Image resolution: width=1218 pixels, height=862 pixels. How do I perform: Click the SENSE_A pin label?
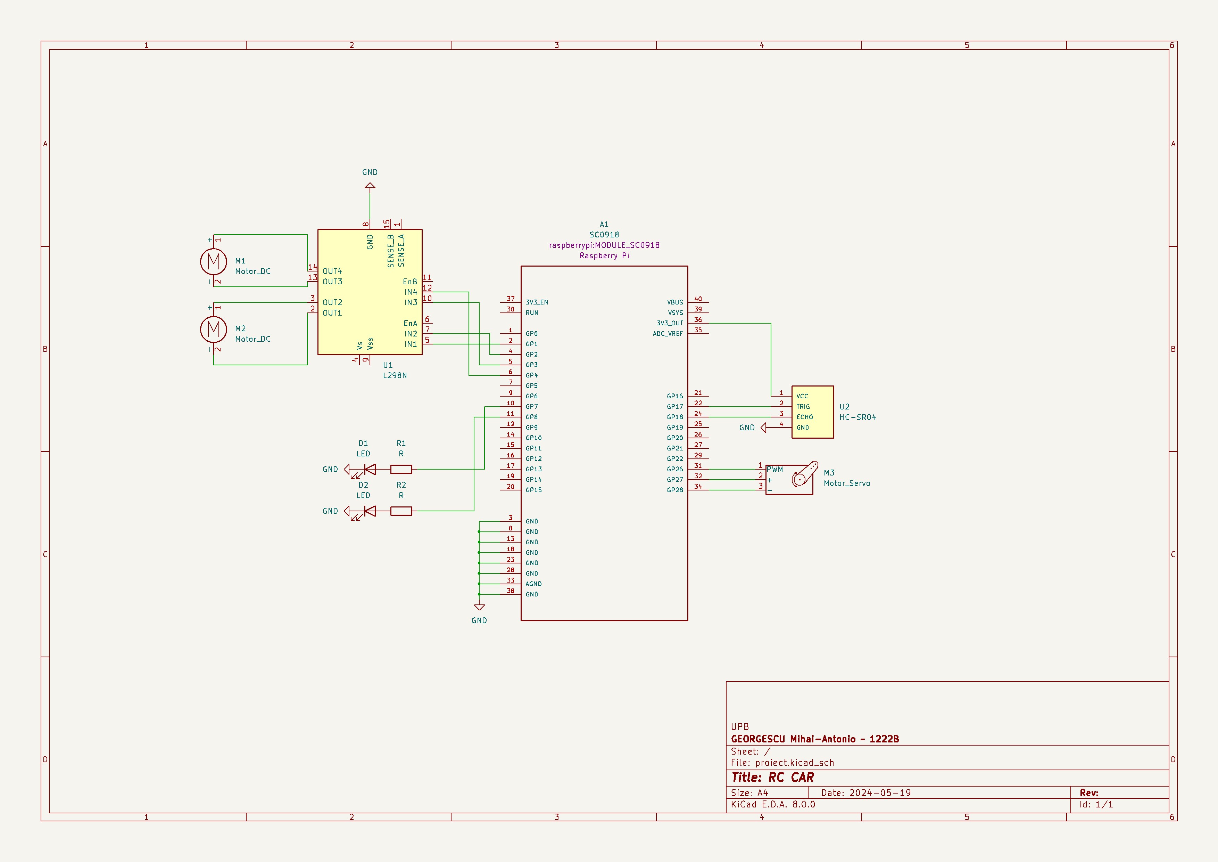[x=401, y=251]
